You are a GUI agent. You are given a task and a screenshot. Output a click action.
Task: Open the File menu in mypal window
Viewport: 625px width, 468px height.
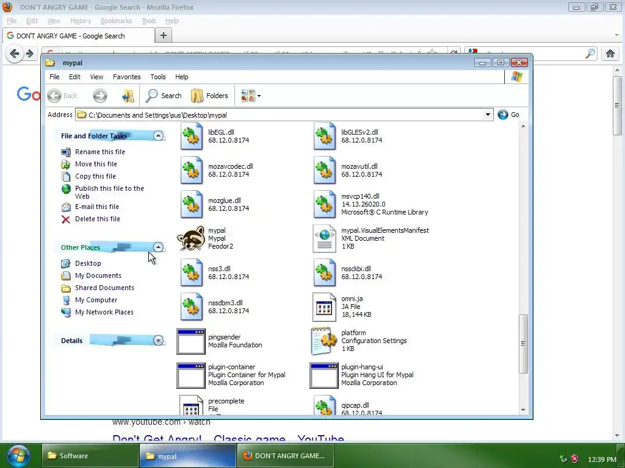[x=54, y=77]
